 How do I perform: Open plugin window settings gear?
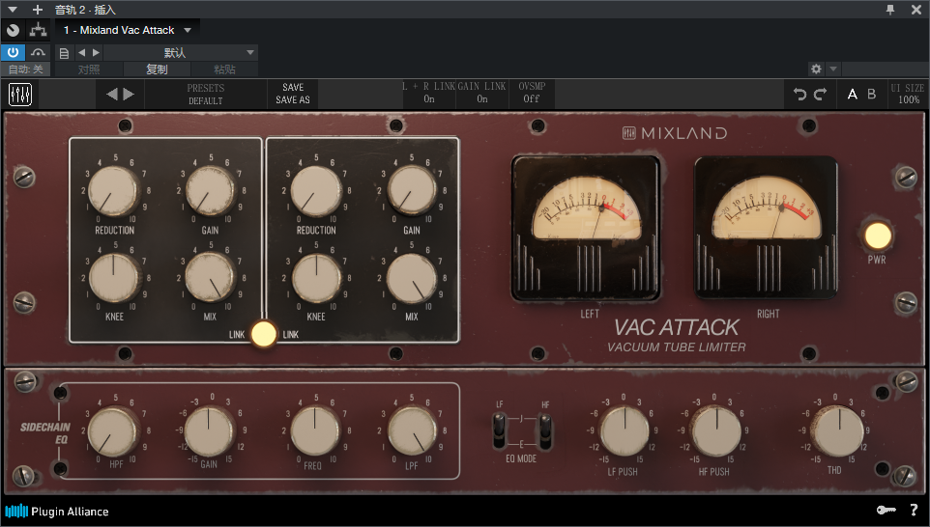click(x=816, y=69)
